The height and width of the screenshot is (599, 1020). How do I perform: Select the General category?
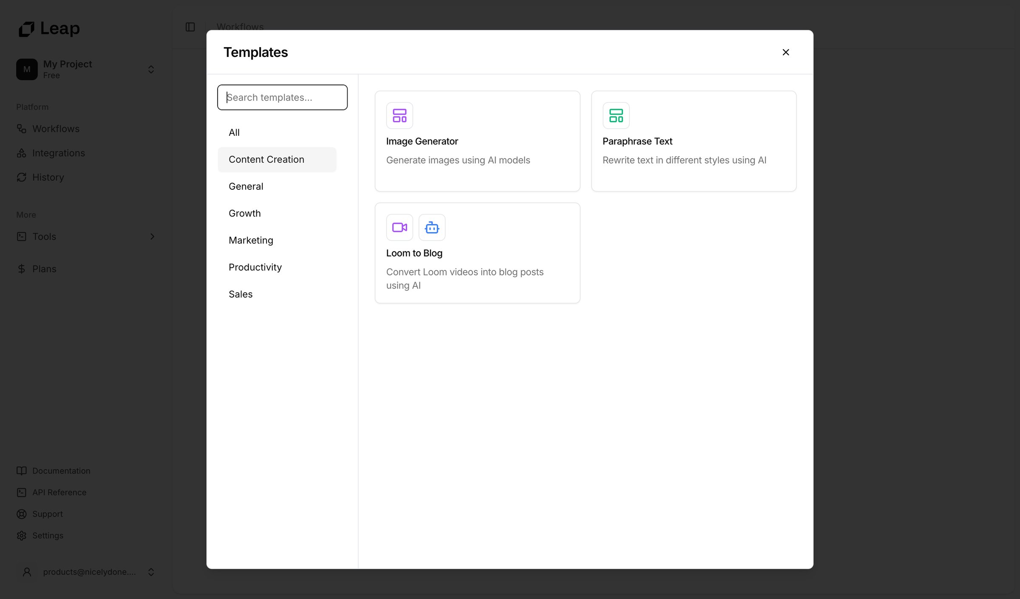coord(277,186)
